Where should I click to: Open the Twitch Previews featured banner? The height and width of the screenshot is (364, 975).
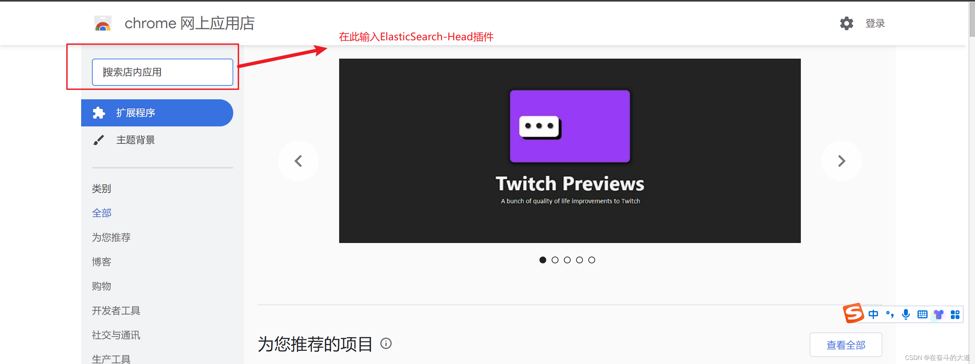(570, 150)
